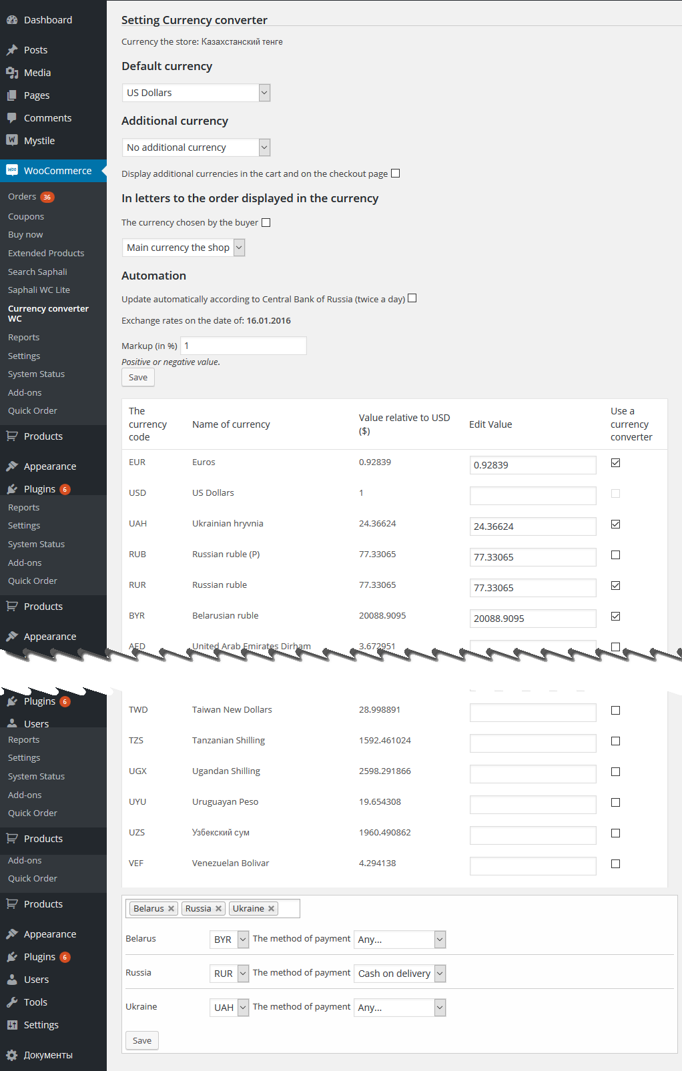Enable display of additional currencies in cart
682x1071 pixels.
(x=396, y=173)
